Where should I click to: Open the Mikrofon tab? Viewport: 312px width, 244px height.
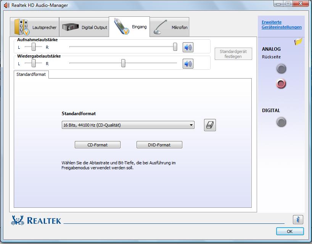pos(170,27)
